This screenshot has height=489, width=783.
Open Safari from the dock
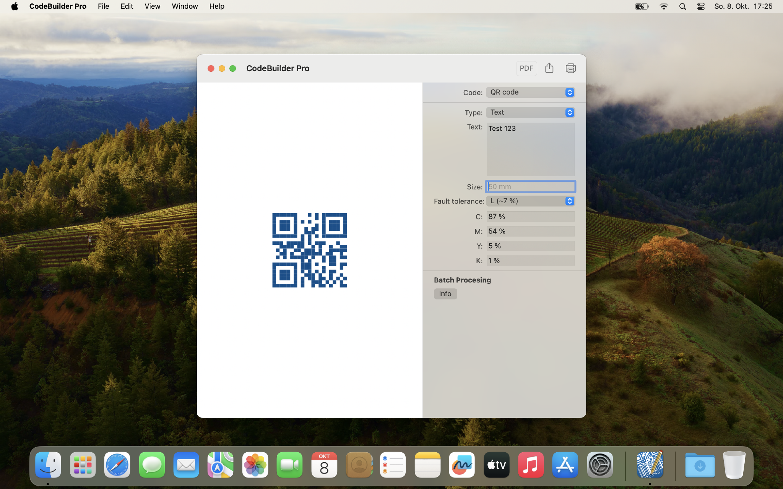117,465
